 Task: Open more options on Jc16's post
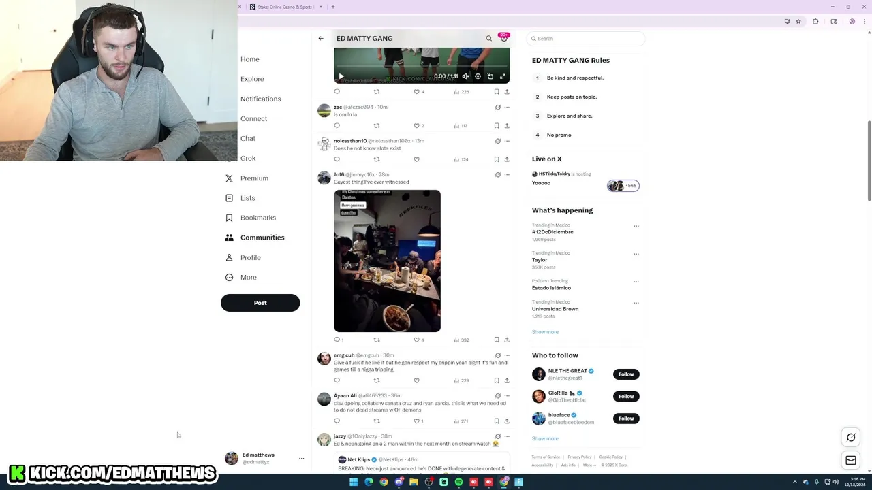(x=507, y=174)
